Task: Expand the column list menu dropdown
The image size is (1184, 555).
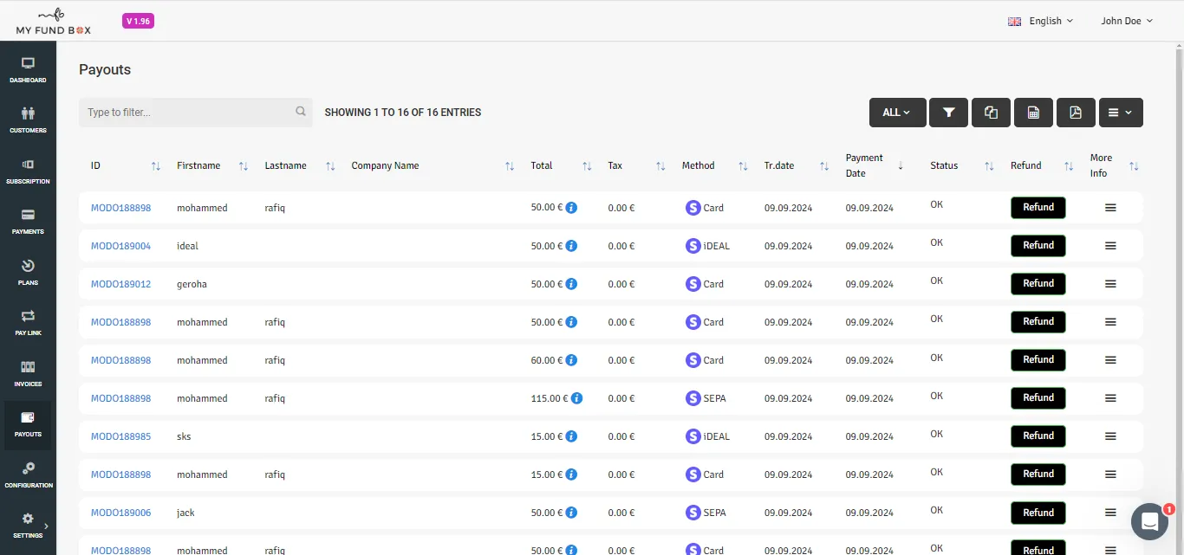Action: click(1121, 113)
